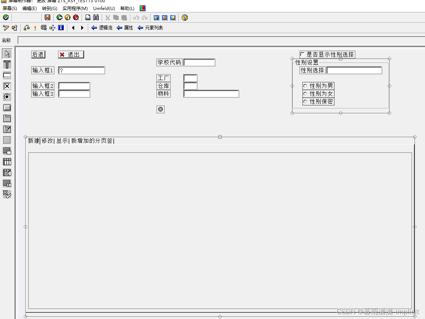The height and width of the screenshot is (319, 425).
Task: Switch to the 显示 tab label
Action: point(62,140)
